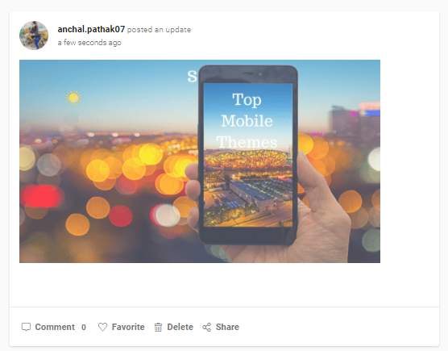Click the stadium picture on the phone screen
The height and width of the screenshot is (351, 448).
247,187
